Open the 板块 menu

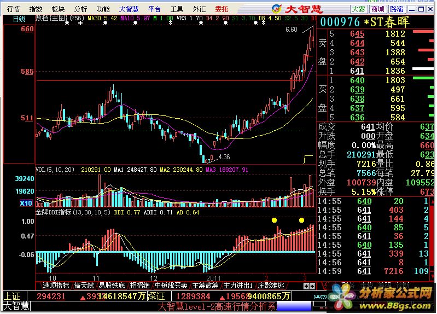[x=58, y=9]
